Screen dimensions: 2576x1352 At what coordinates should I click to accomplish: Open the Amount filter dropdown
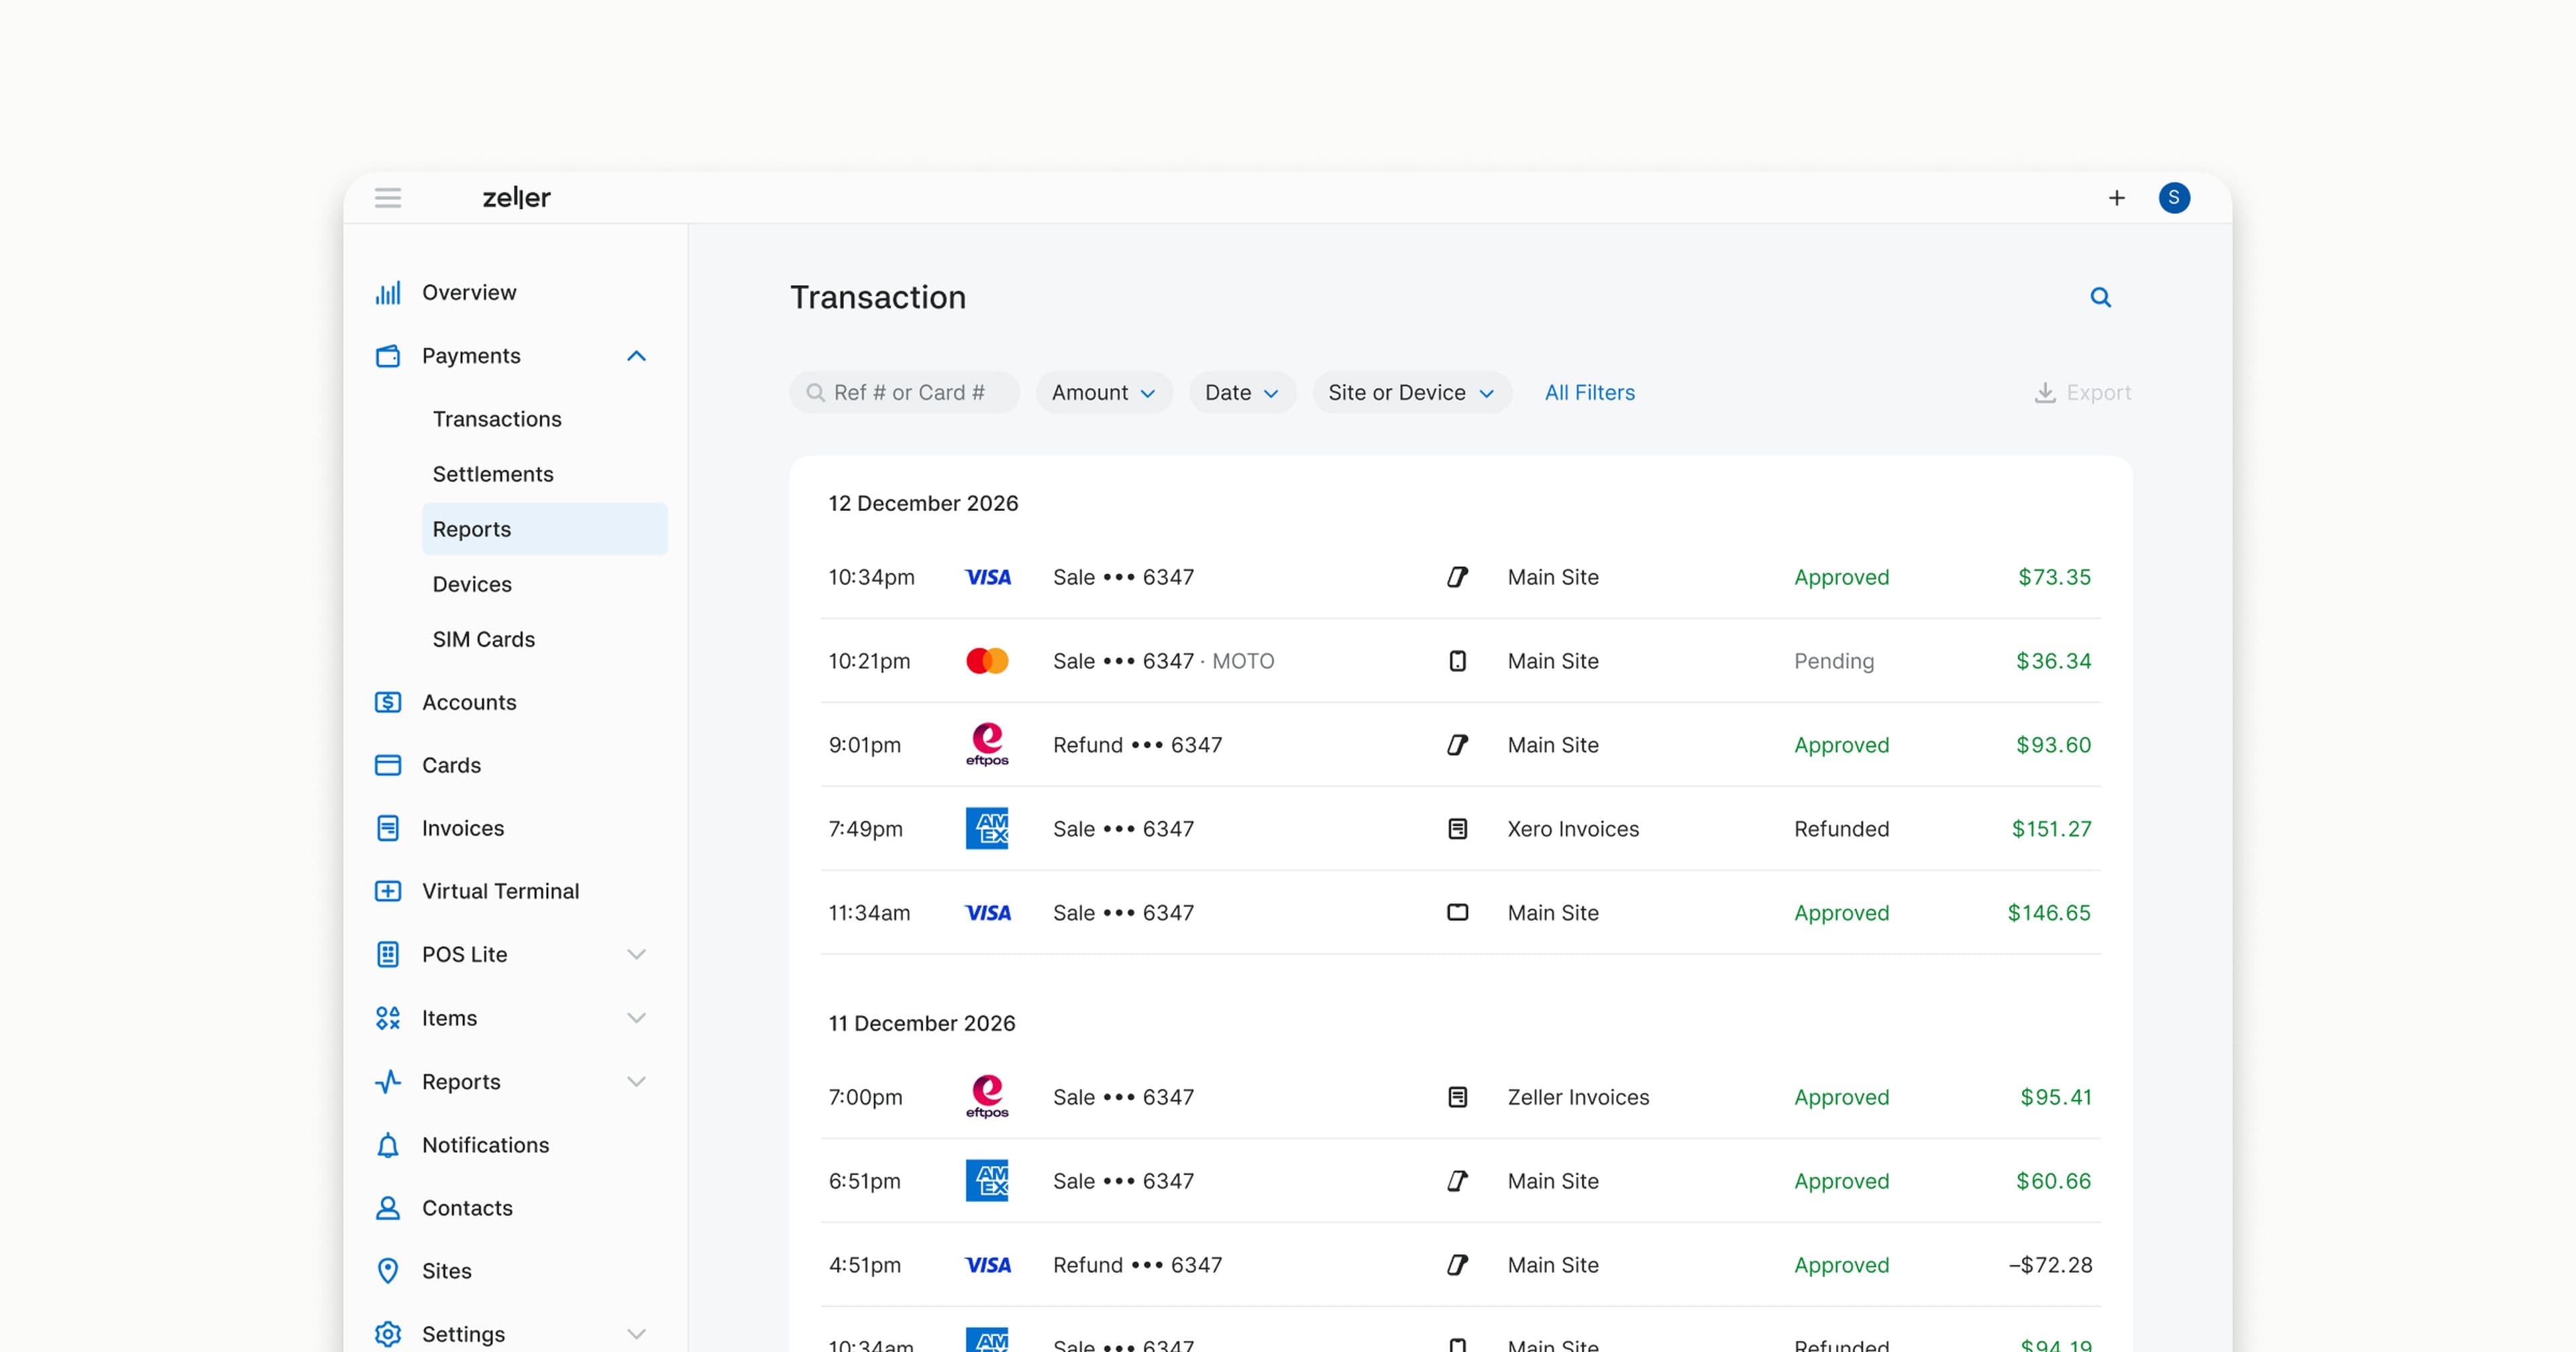[1104, 393]
